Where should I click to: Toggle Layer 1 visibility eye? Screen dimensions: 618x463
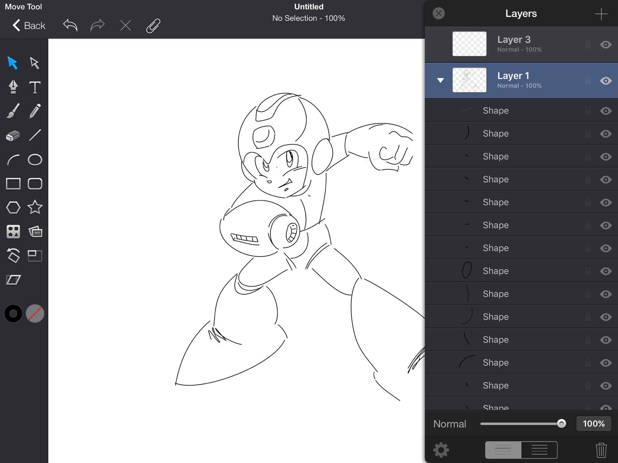coord(605,81)
